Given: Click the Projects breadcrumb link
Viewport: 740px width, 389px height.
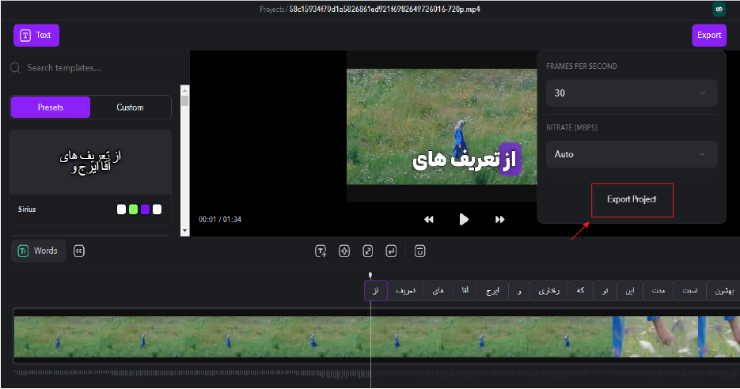Looking at the screenshot, I should tap(271, 9).
